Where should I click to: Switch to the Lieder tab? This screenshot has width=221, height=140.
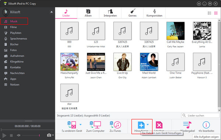point(66,13)
